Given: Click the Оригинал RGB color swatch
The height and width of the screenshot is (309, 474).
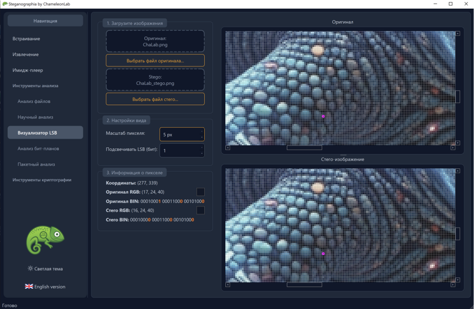Looking at the screenshot, I should (x=201, y=192).
